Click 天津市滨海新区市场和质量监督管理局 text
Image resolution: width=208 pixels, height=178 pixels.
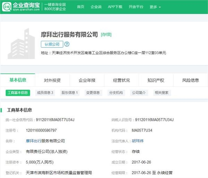[59, 173]
